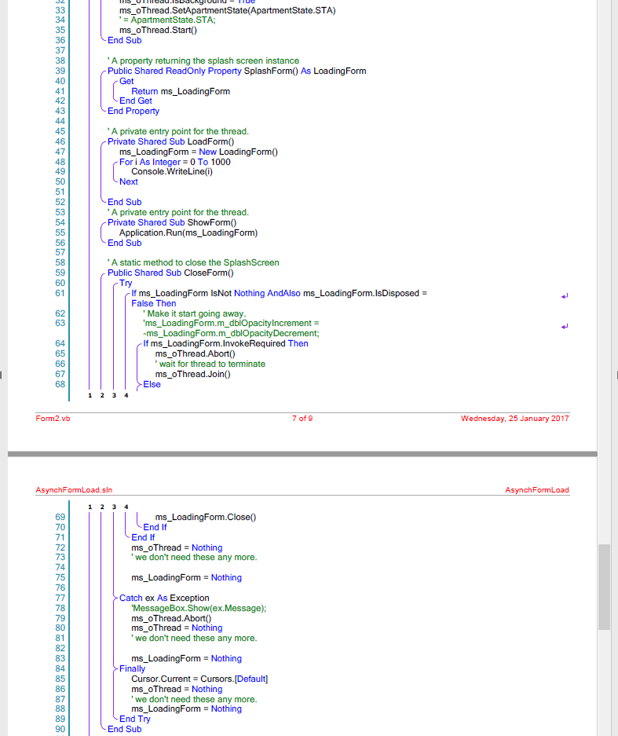
Task: Click the line-wrap arrow icon on line 61
Action: (x=564, y=296)
